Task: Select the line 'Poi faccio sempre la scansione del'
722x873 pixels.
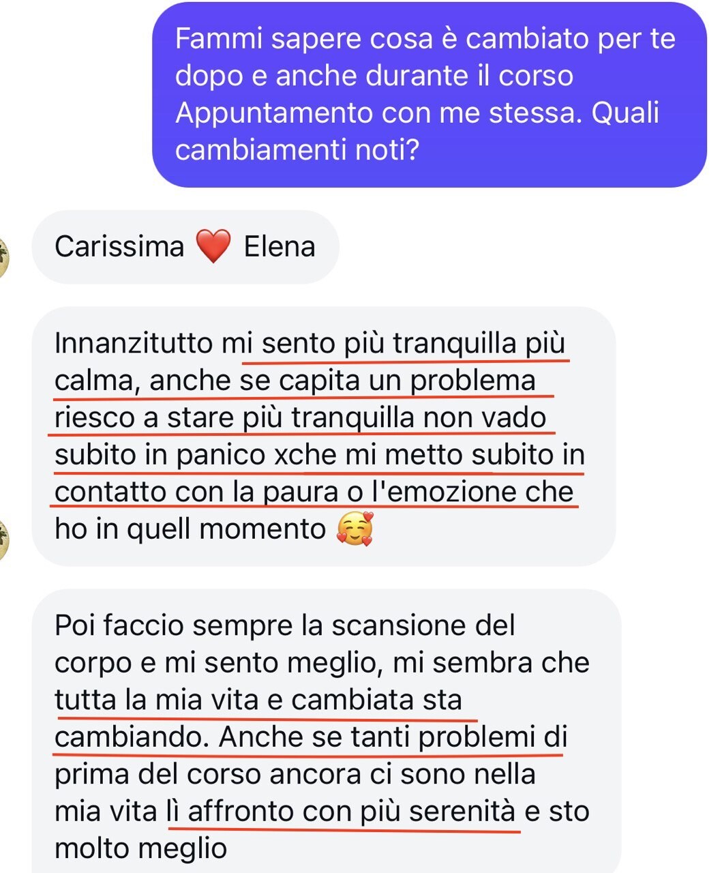Action: (285, 625)
